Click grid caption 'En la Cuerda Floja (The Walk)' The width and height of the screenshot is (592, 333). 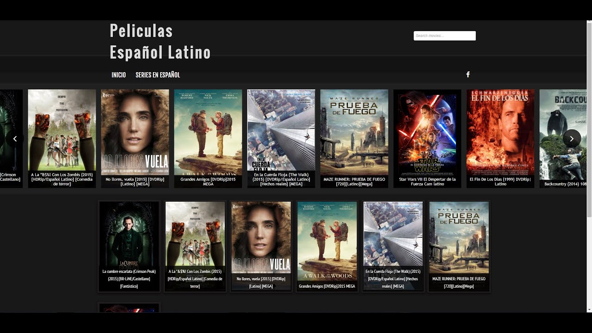coord(393,279)
